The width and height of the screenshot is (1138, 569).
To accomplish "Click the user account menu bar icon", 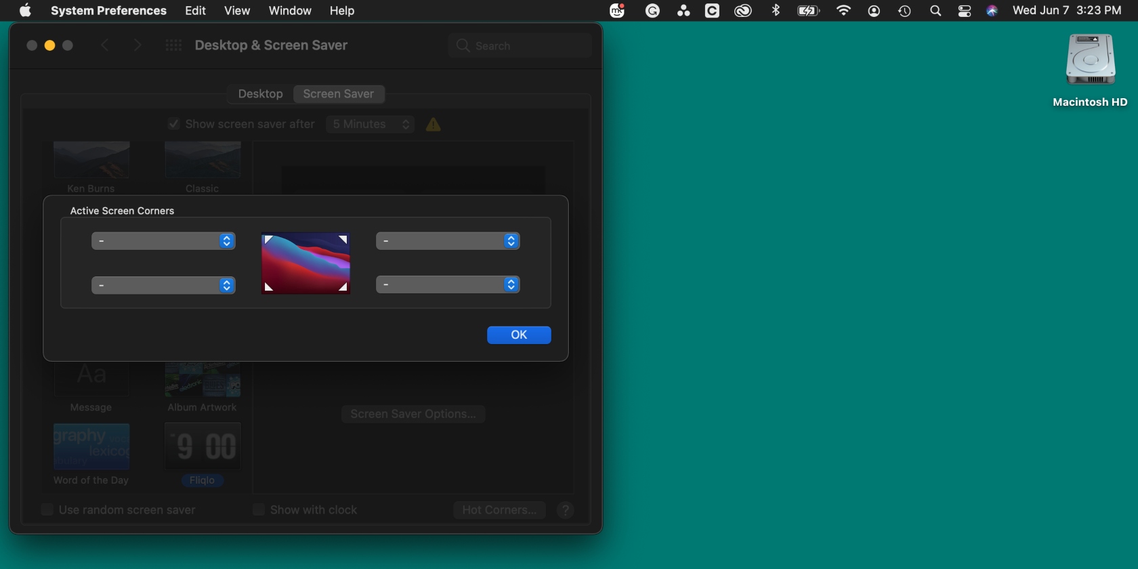I will (x=874, y=11).
